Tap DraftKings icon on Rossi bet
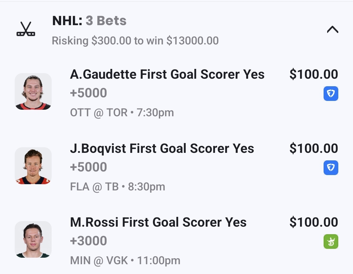Image resolution: width=353 pixels, height=274 pixels. click(331, 242)
